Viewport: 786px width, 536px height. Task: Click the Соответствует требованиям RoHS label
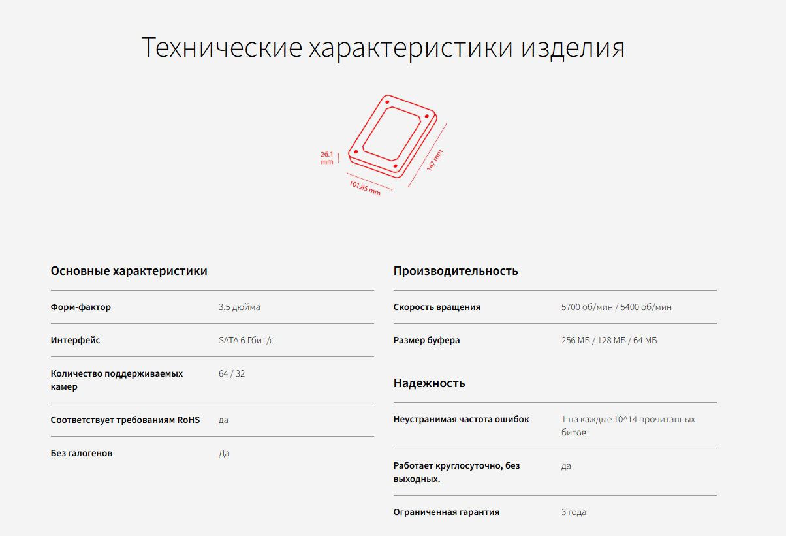coord(125,420)
